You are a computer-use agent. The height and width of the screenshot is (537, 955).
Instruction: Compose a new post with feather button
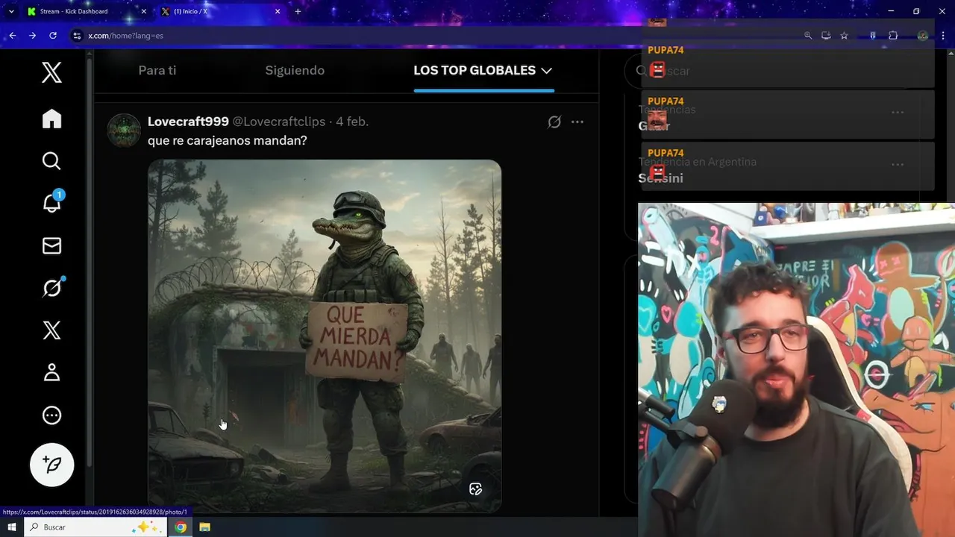[x=52, y=465]
